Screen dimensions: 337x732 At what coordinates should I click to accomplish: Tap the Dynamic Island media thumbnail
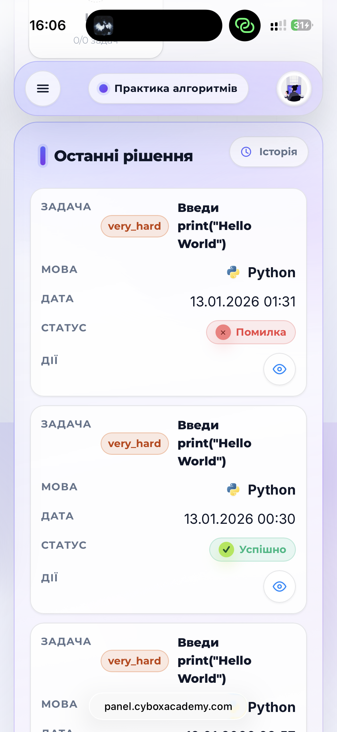tap(103, 25)
